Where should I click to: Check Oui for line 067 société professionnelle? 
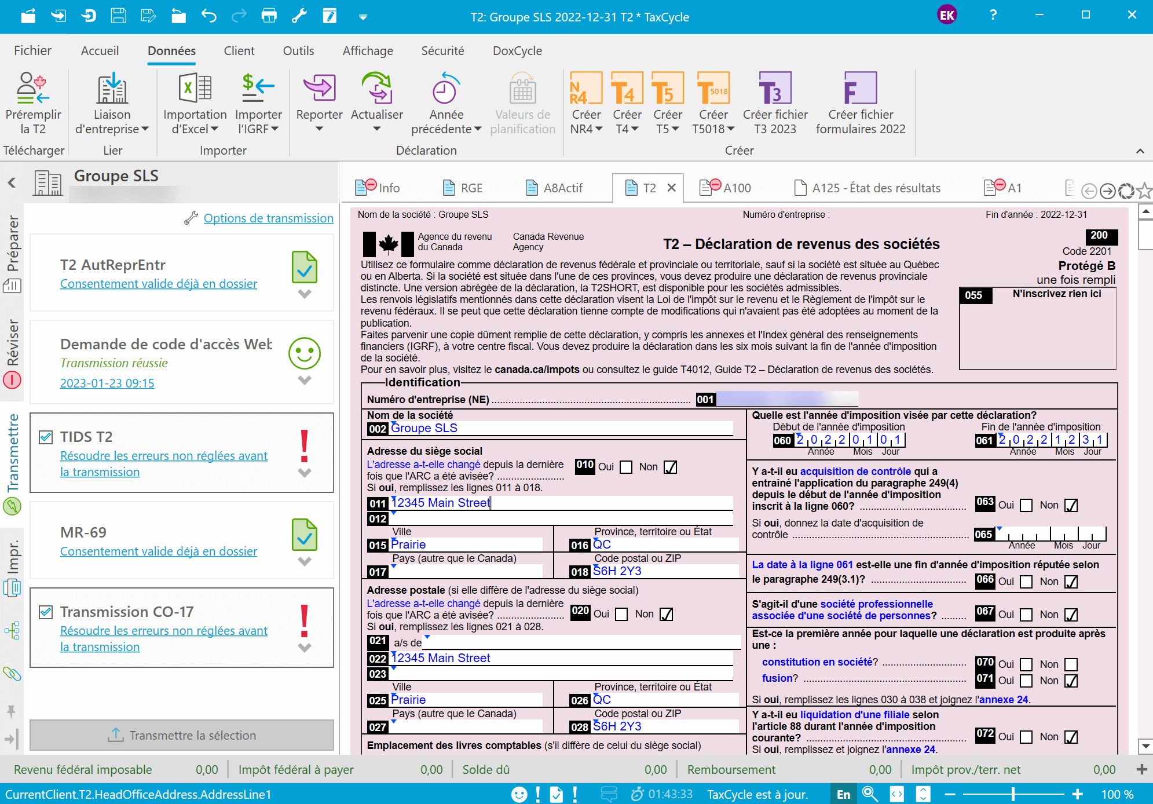click(x=1026, y=615)
